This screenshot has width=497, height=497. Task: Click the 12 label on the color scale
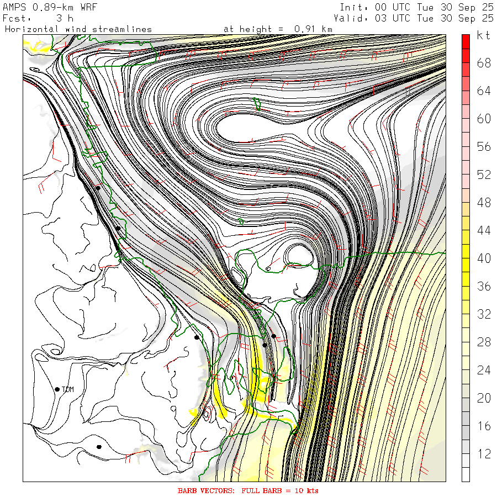tap(484, 454)
